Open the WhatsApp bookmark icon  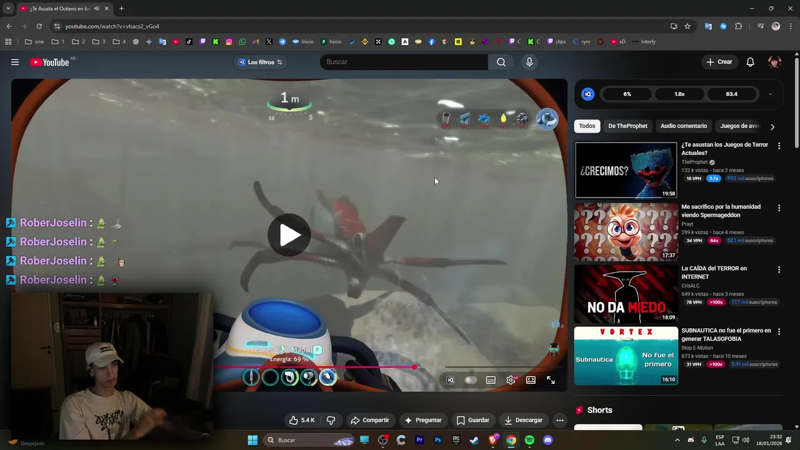pos(242,42)
